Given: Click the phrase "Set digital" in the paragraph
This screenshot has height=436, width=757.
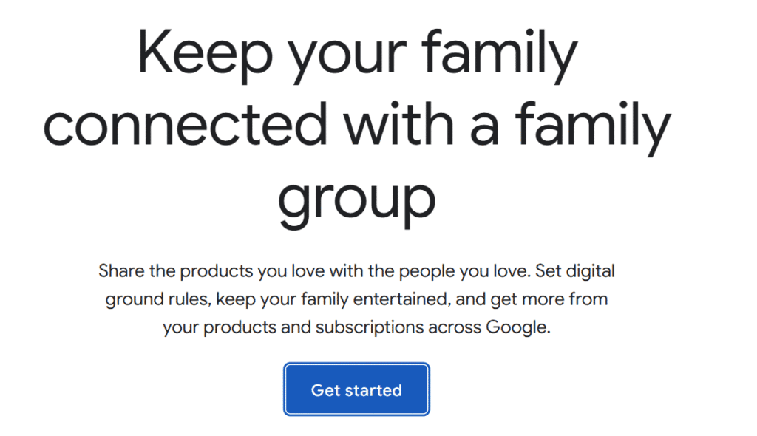Looking at the screenshot, I should click(x=575, y=271).
